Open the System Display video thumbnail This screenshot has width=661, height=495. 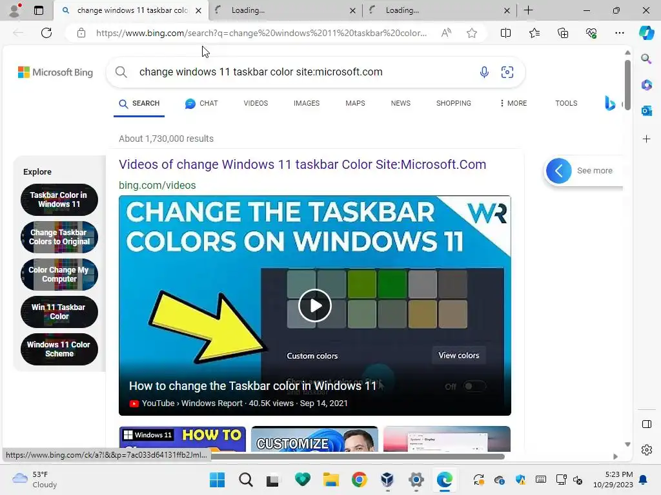tap(447, 438)
